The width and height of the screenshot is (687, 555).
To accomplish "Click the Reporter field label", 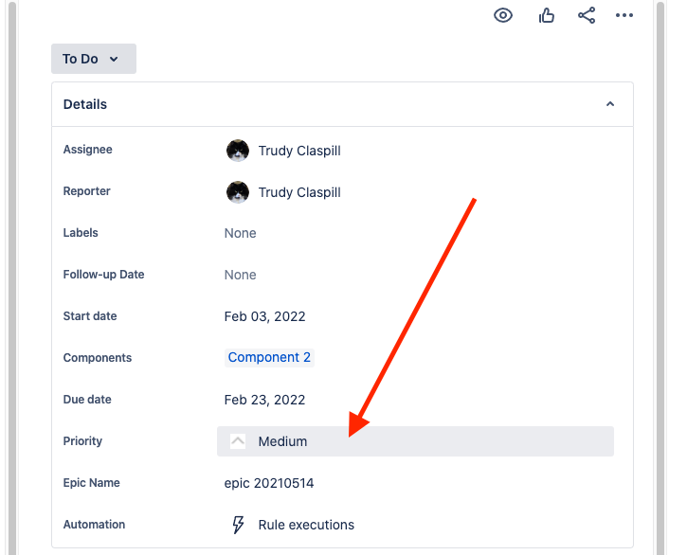I will (87, 191).
